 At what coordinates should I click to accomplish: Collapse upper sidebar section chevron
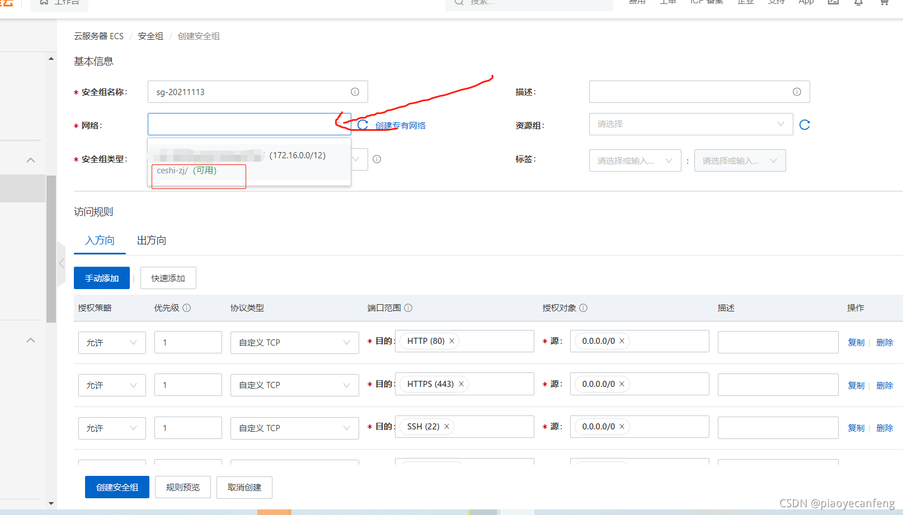(x=31, y=160)
